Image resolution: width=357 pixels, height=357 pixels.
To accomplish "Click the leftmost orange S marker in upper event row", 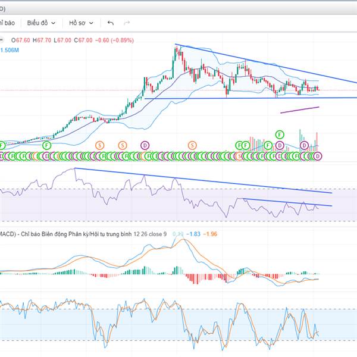I will tap(99, 145).
